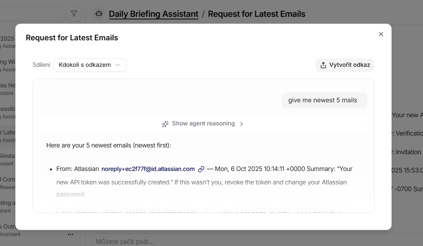Click the chain link icon after the Atlassian email
The height and width of the screenshot is (246, 423).
click(x=201, y=169)
